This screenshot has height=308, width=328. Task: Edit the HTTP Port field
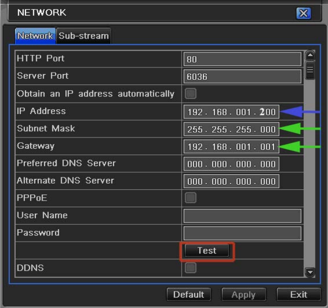click(x=242, y=59)
